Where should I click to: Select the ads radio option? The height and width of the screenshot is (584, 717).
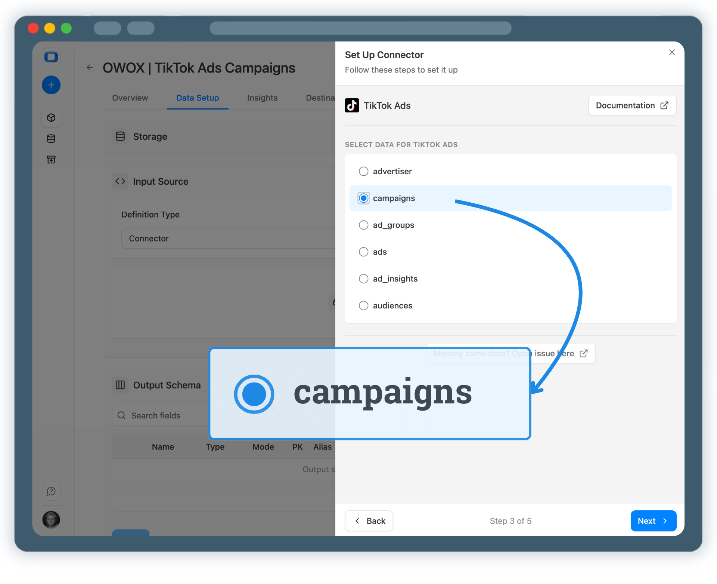[x=363, y=252]
